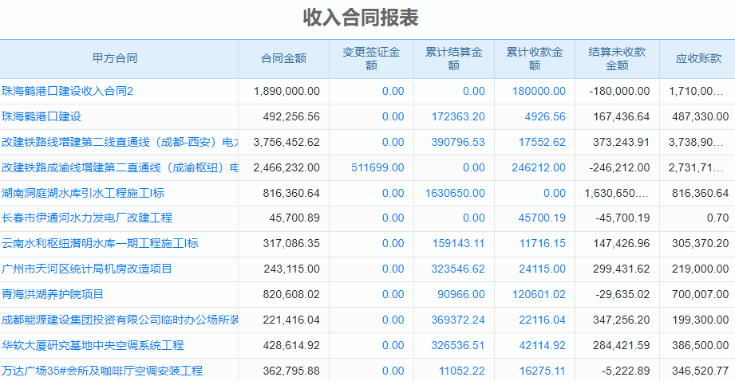Image resolution: width=735 pixels, height=381 pixels.
Task: Select the 甲方合同 column header
Action: point(115,59)
